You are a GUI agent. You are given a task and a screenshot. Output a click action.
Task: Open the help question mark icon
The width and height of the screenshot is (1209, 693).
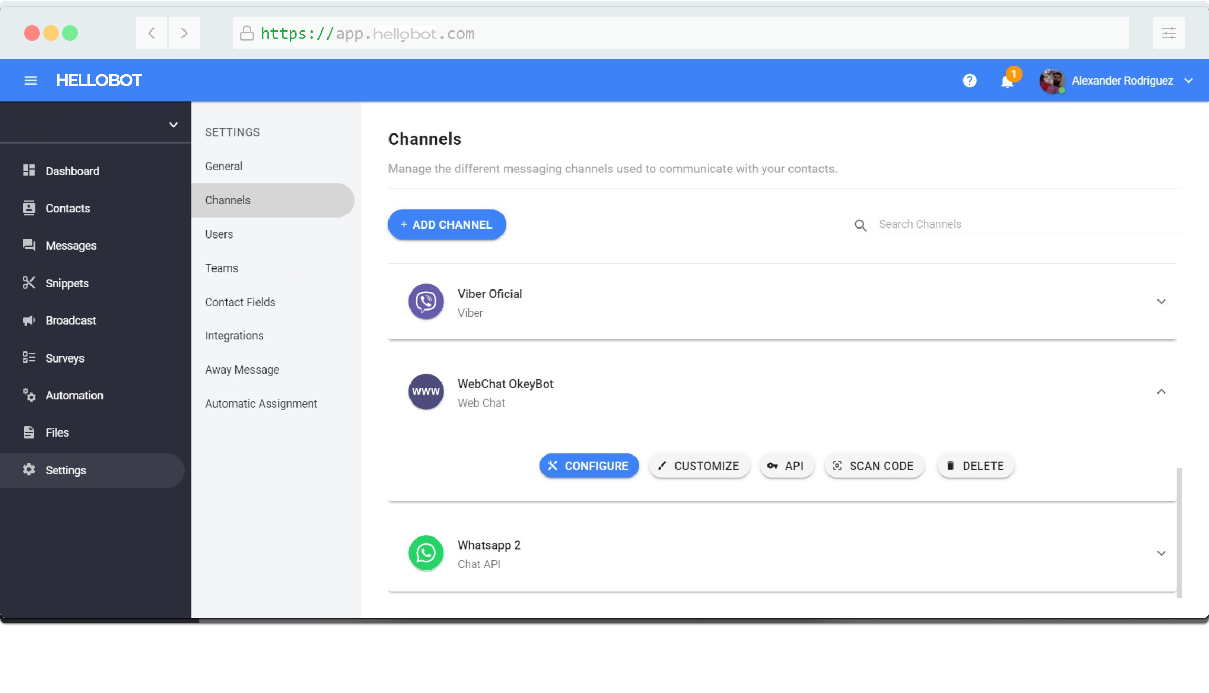tap(969, 80)
